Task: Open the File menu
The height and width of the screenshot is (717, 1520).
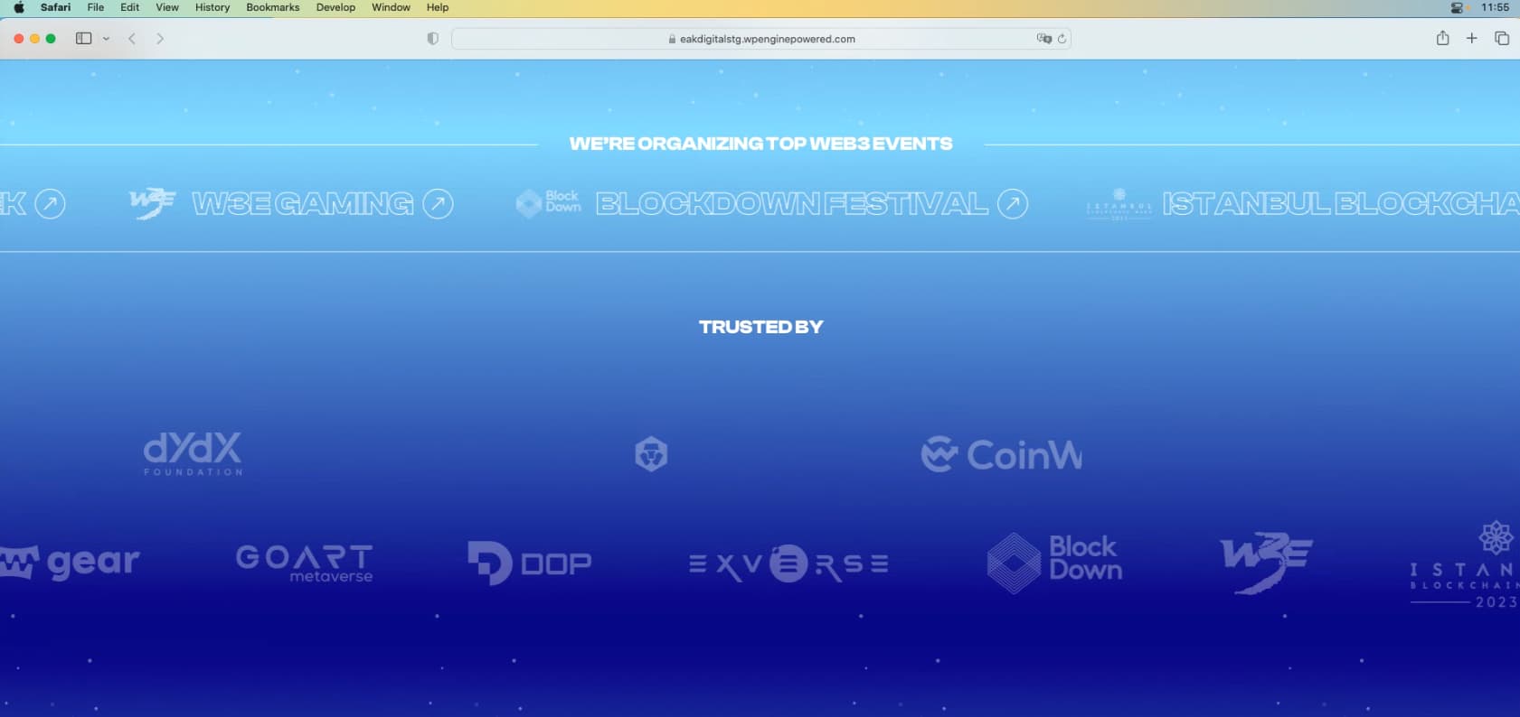Action: pos(96,7)
